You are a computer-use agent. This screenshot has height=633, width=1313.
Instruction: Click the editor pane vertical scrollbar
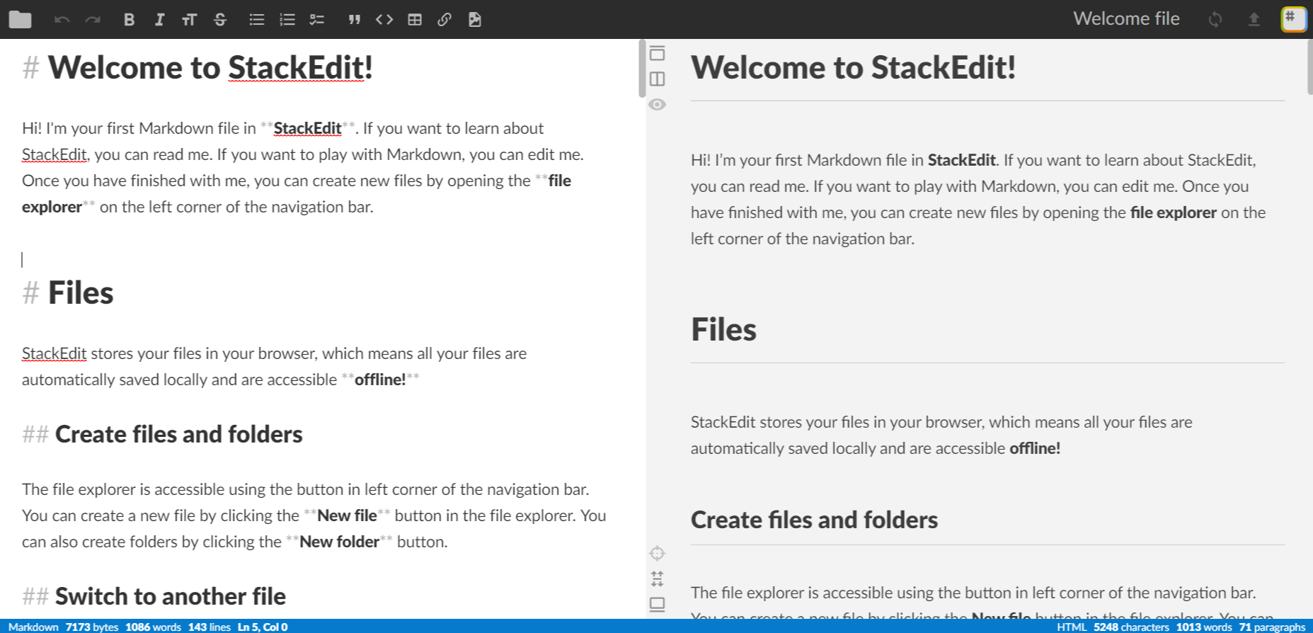(642, 69)
